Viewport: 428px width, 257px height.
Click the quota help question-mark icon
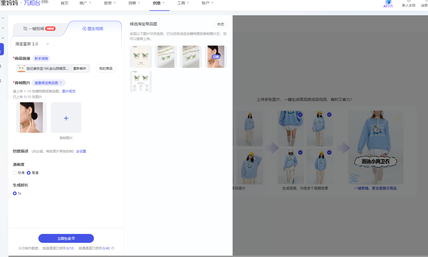pyautogui.click(x=113, y=248)
